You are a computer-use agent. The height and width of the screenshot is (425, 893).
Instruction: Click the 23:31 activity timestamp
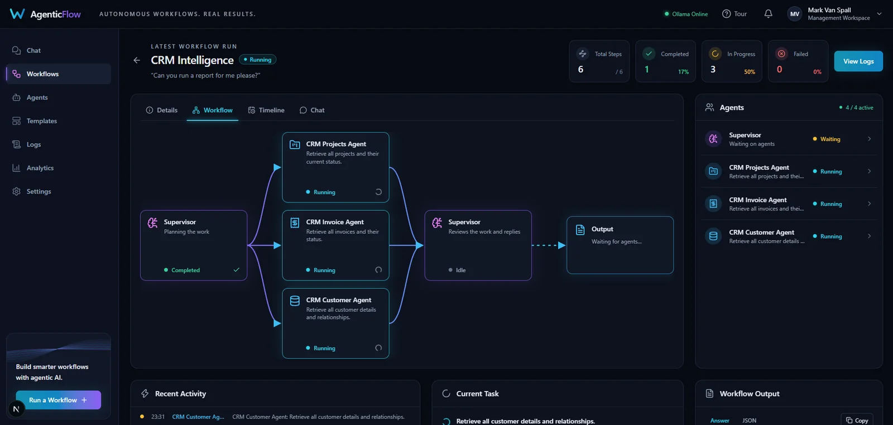click(x=158, y=417)
